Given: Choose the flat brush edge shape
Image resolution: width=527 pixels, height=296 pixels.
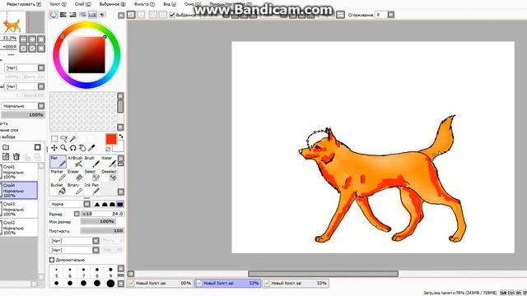Looking at the screenshot, I should [120, 204].
